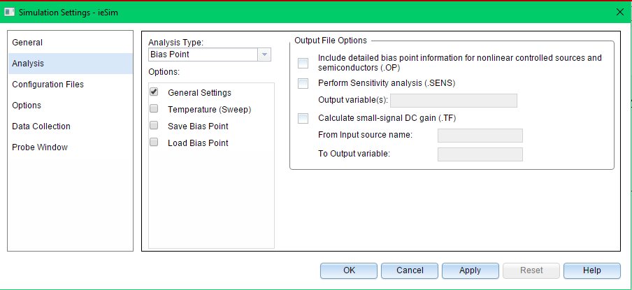Click the Apply button
Screen dimensions: 632x290
pyautogui.click(x=471, y=270)
